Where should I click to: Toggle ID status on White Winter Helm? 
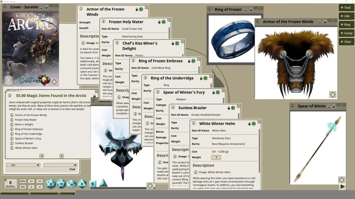[x=253, y=124]
